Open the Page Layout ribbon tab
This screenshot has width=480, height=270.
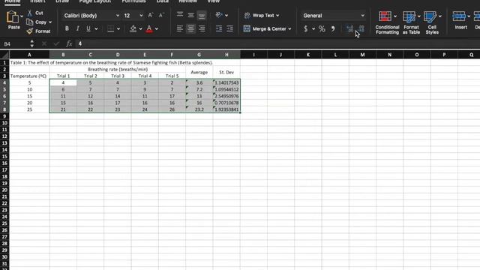95,1
